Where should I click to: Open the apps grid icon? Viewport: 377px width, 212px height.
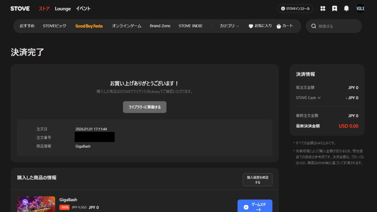(x=323, y=8)
